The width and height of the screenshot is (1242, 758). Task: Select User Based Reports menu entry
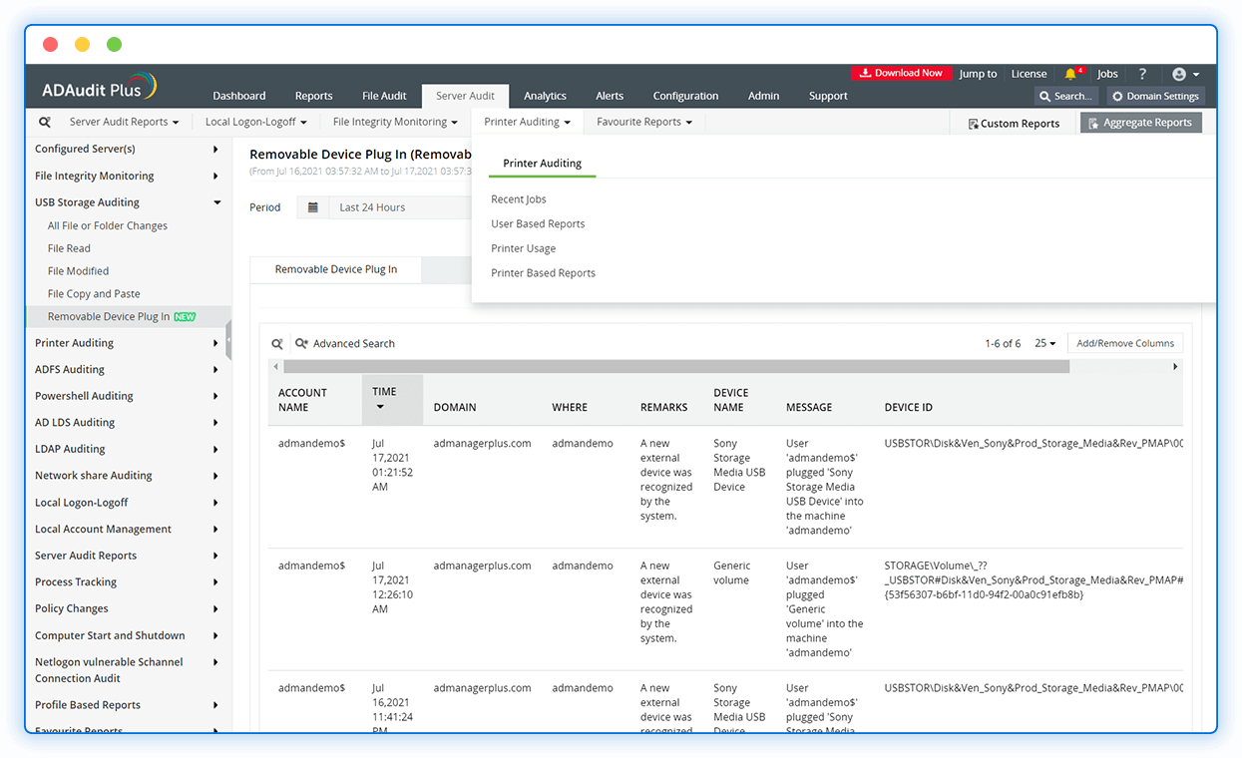(x=538, y=223)
